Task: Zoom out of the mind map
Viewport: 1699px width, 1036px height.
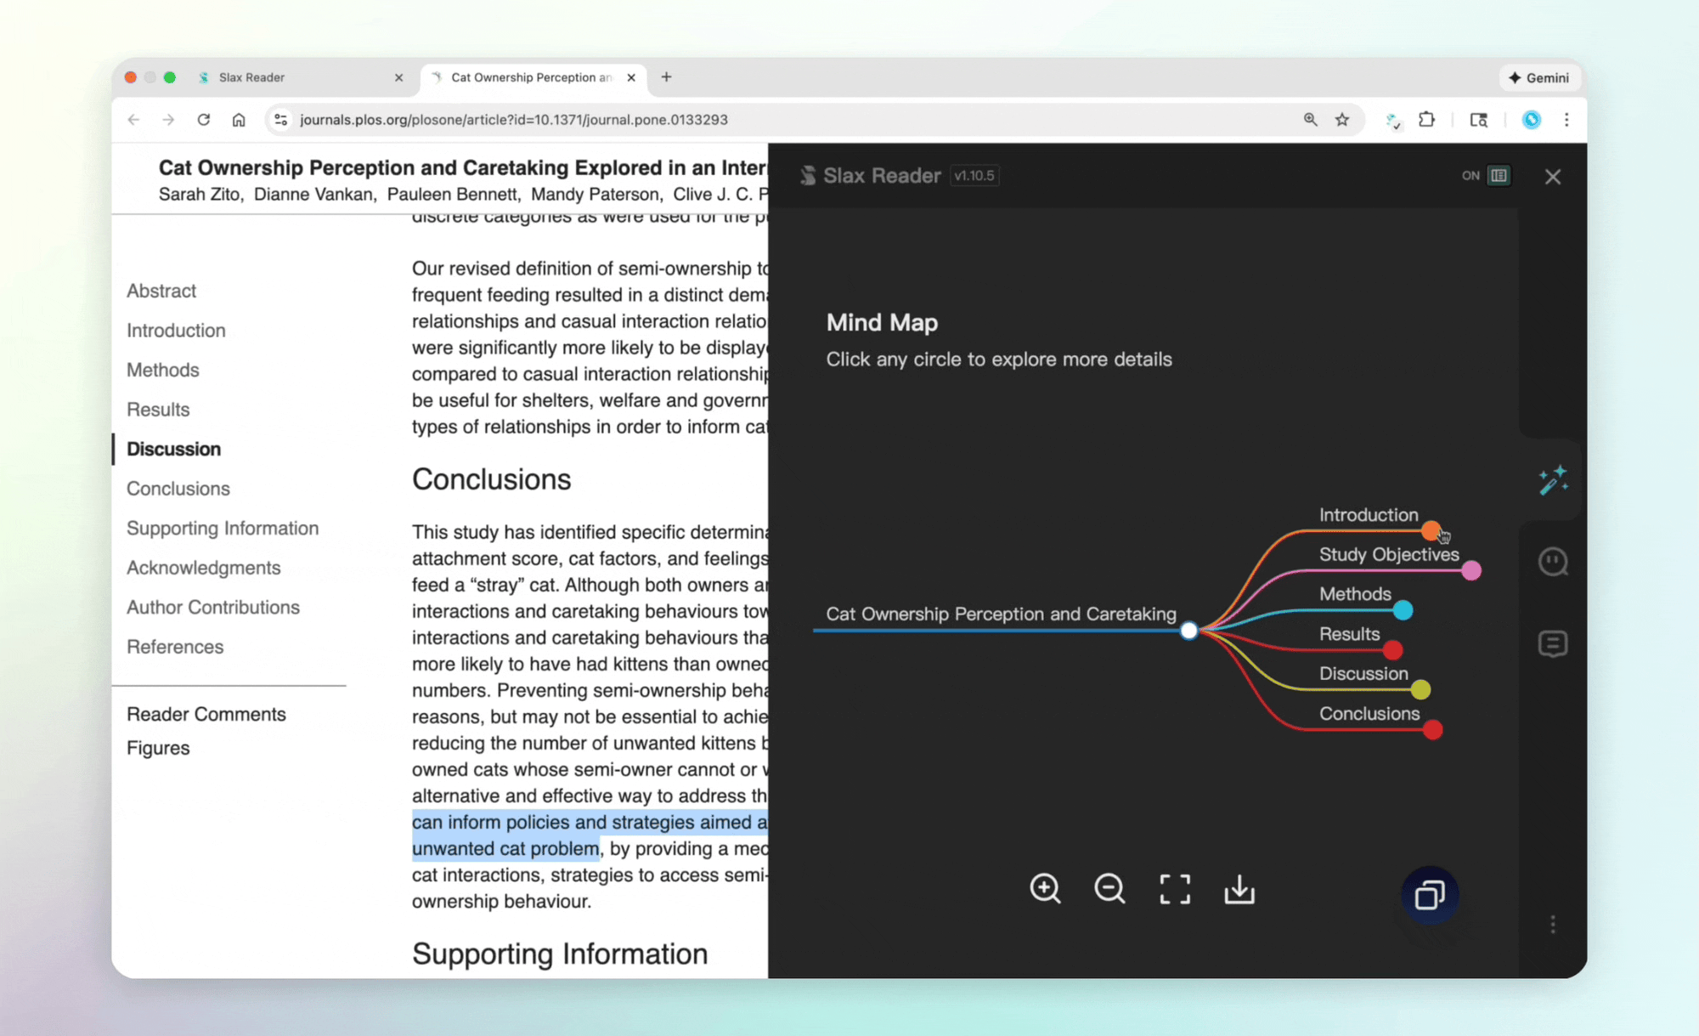Action: (1109, 889)
